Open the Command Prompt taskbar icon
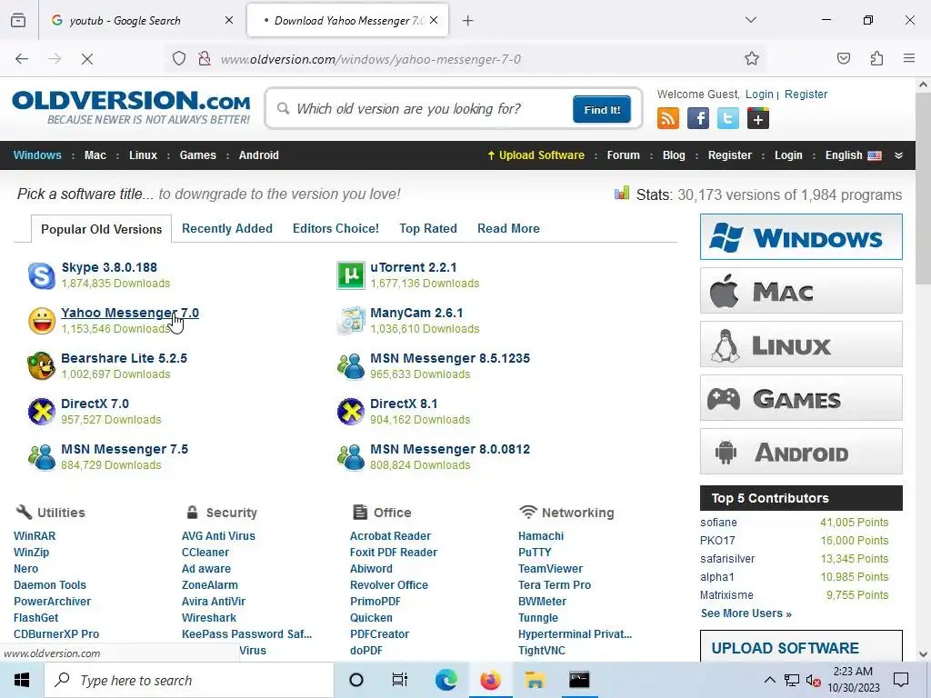 (x=579, y=680)
